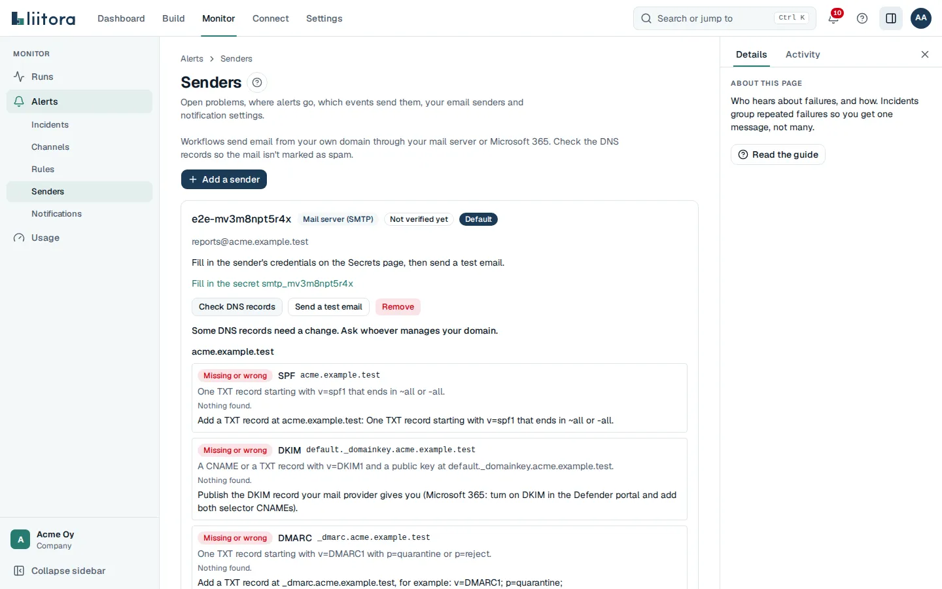Select Senders in sidebar
This screenshot has height=589, width=942.
pos(79,192)
